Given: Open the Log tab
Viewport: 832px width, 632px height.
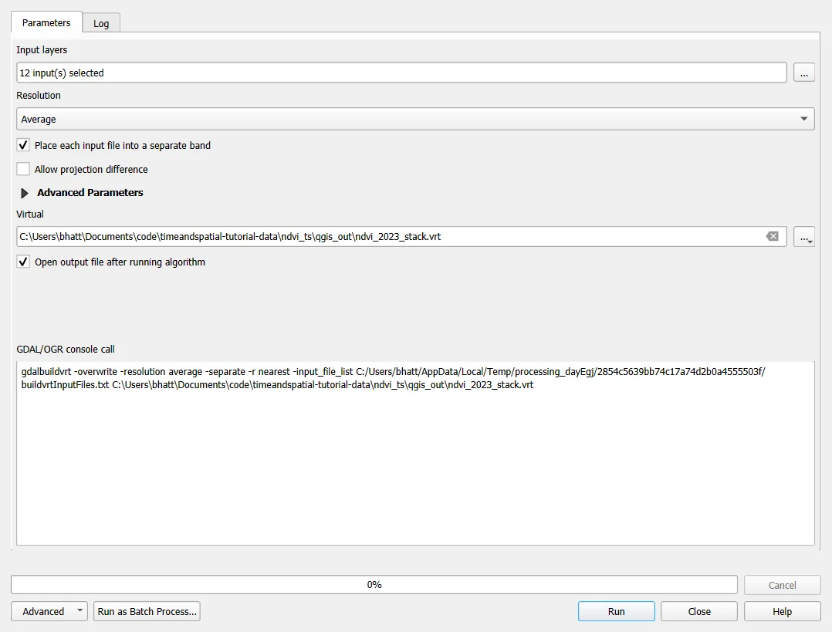Looking at the screenshot, I should 101,24.
